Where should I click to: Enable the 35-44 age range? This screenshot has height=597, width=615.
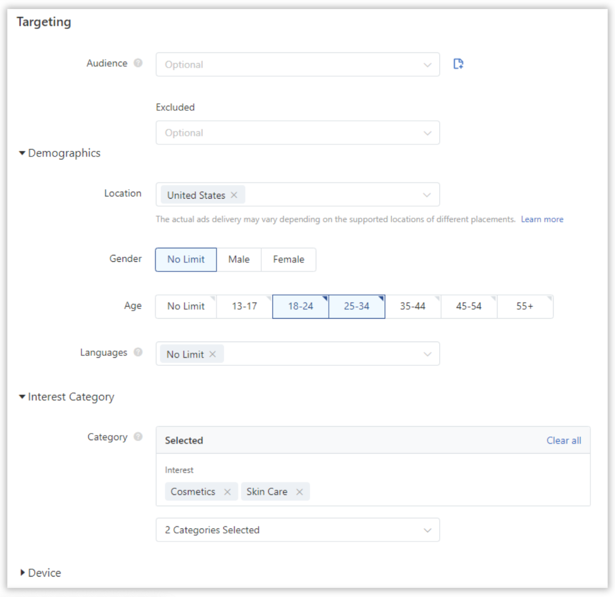pyautogui.click(x=412, y=306)
